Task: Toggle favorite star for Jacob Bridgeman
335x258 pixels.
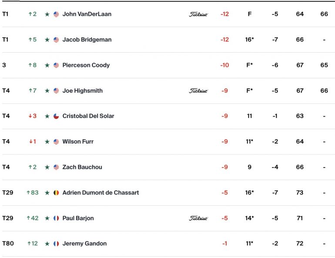Action: [47, 40]
